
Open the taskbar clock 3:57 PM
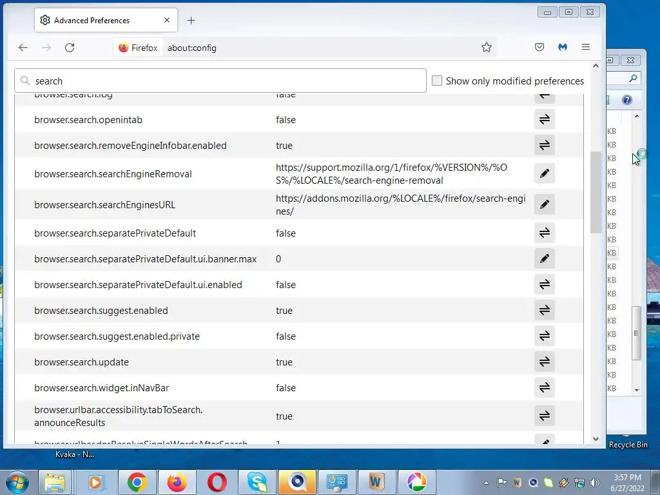click(627, 483)
